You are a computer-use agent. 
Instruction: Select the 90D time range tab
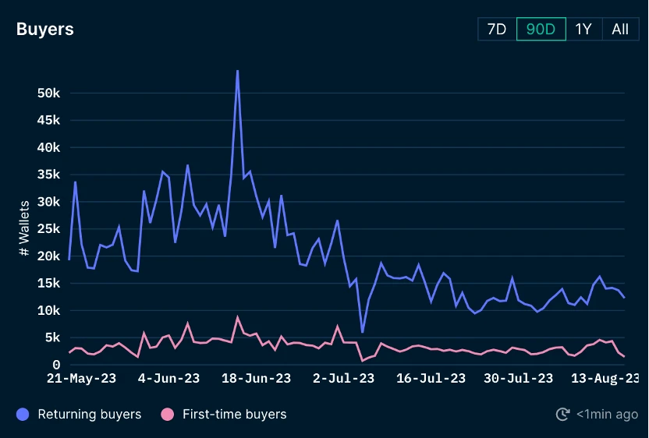[x=541, y=30]
